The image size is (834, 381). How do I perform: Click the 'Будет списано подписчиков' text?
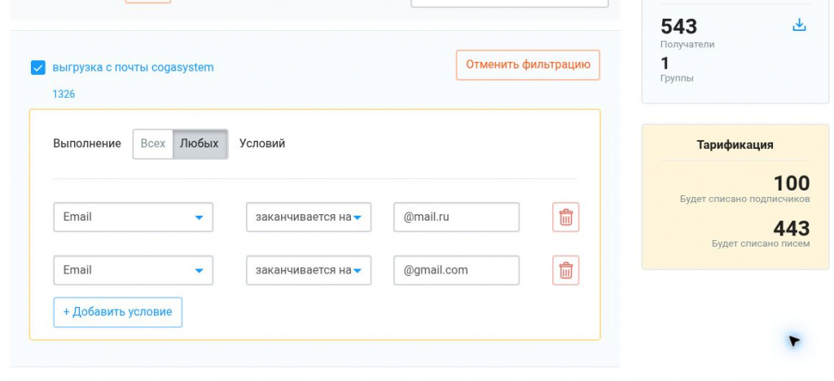point(744,199)
